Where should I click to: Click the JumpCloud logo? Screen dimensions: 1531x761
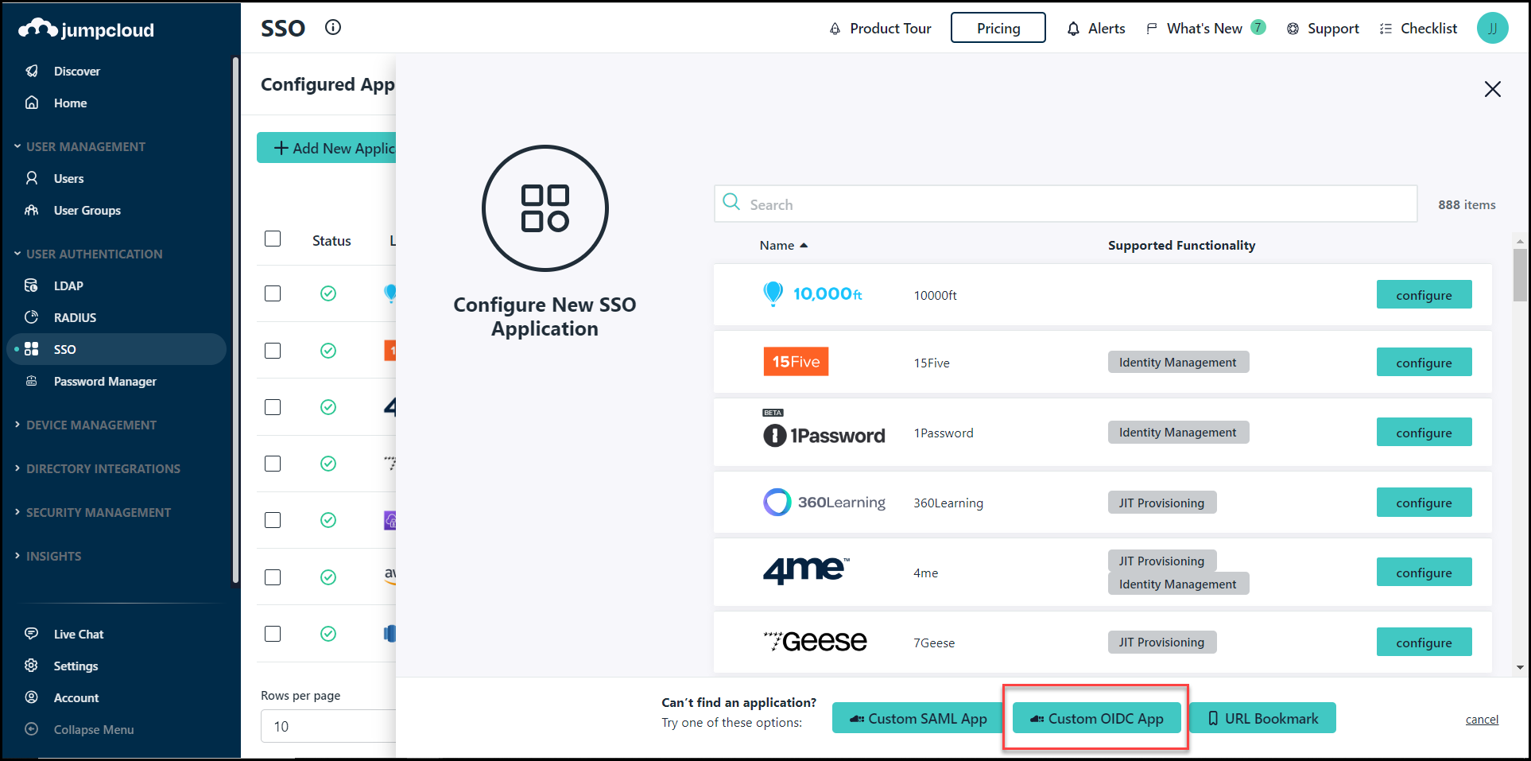tap(86, 29)
